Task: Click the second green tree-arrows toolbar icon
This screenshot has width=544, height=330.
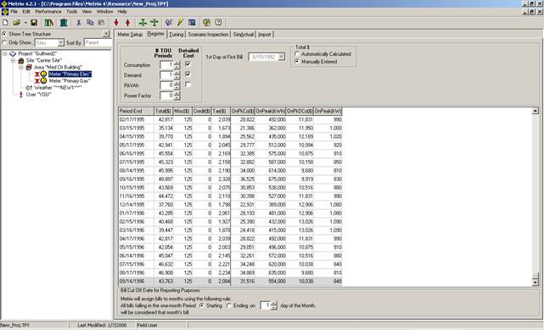Action: (x=154, y=23)
